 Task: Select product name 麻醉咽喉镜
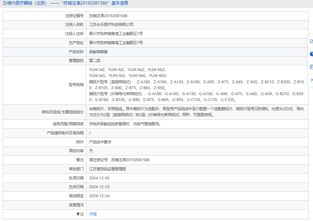98,52
